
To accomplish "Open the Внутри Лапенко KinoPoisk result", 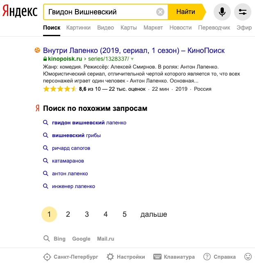I will pos(134,51).
